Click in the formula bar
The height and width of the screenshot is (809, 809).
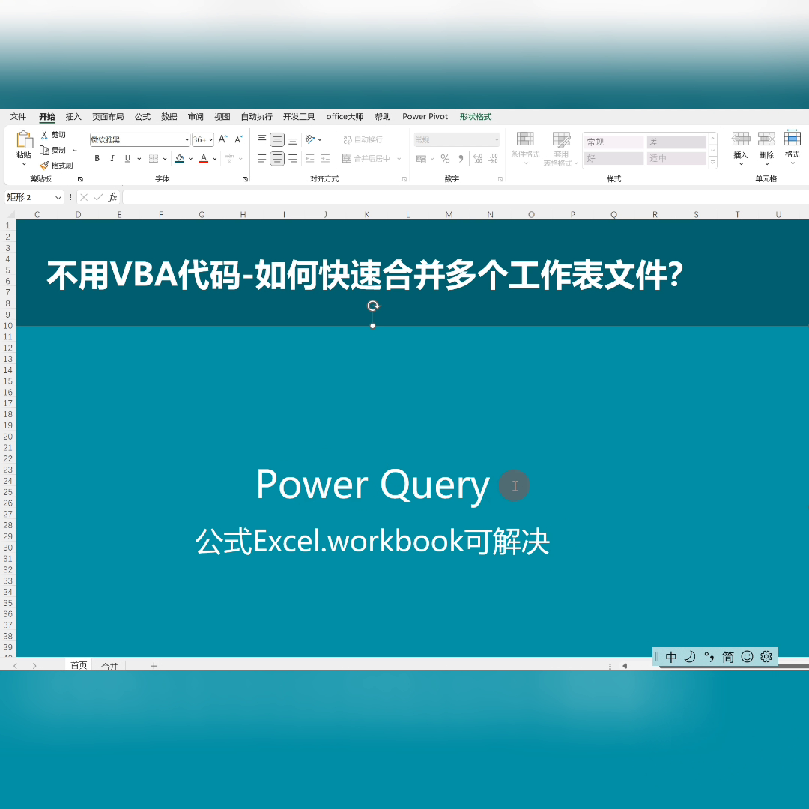click(x=465, y=197)
